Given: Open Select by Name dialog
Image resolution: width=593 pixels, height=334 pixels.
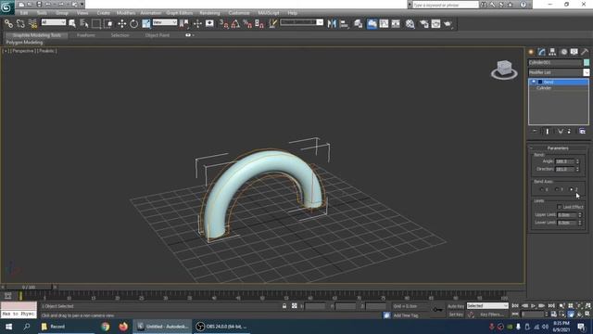Looking at the screenshot, I should click(84, 24).
